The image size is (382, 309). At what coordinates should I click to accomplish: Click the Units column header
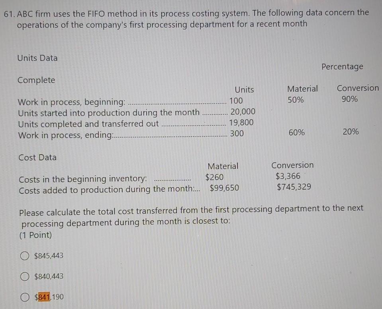(244, 90)
